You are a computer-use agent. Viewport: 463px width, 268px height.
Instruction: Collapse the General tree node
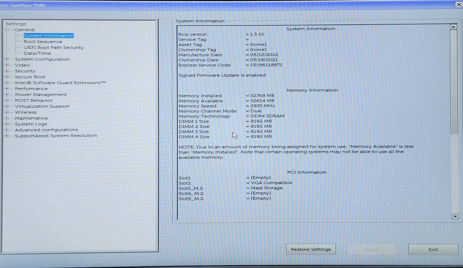pyautogui.click(x=6, y=30)
